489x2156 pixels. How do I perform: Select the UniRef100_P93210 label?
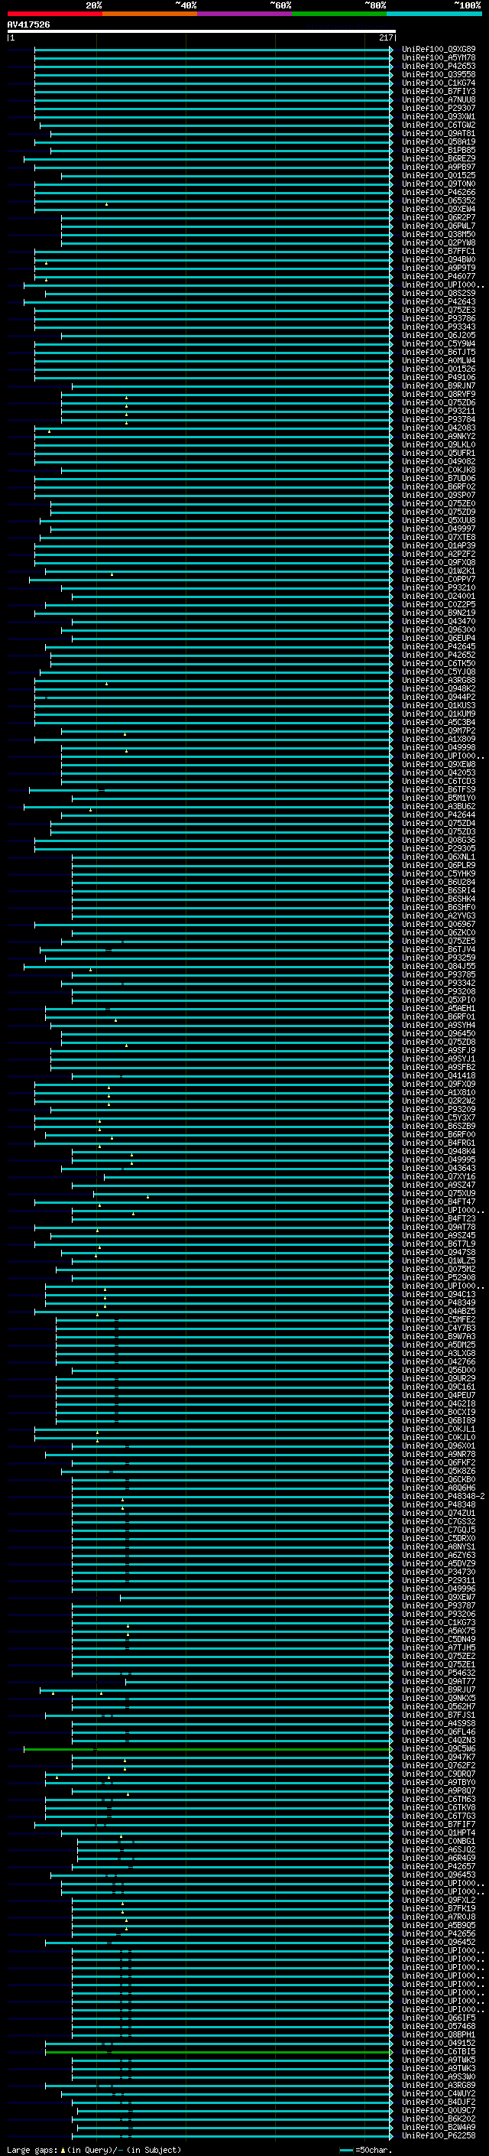(439, 587)
